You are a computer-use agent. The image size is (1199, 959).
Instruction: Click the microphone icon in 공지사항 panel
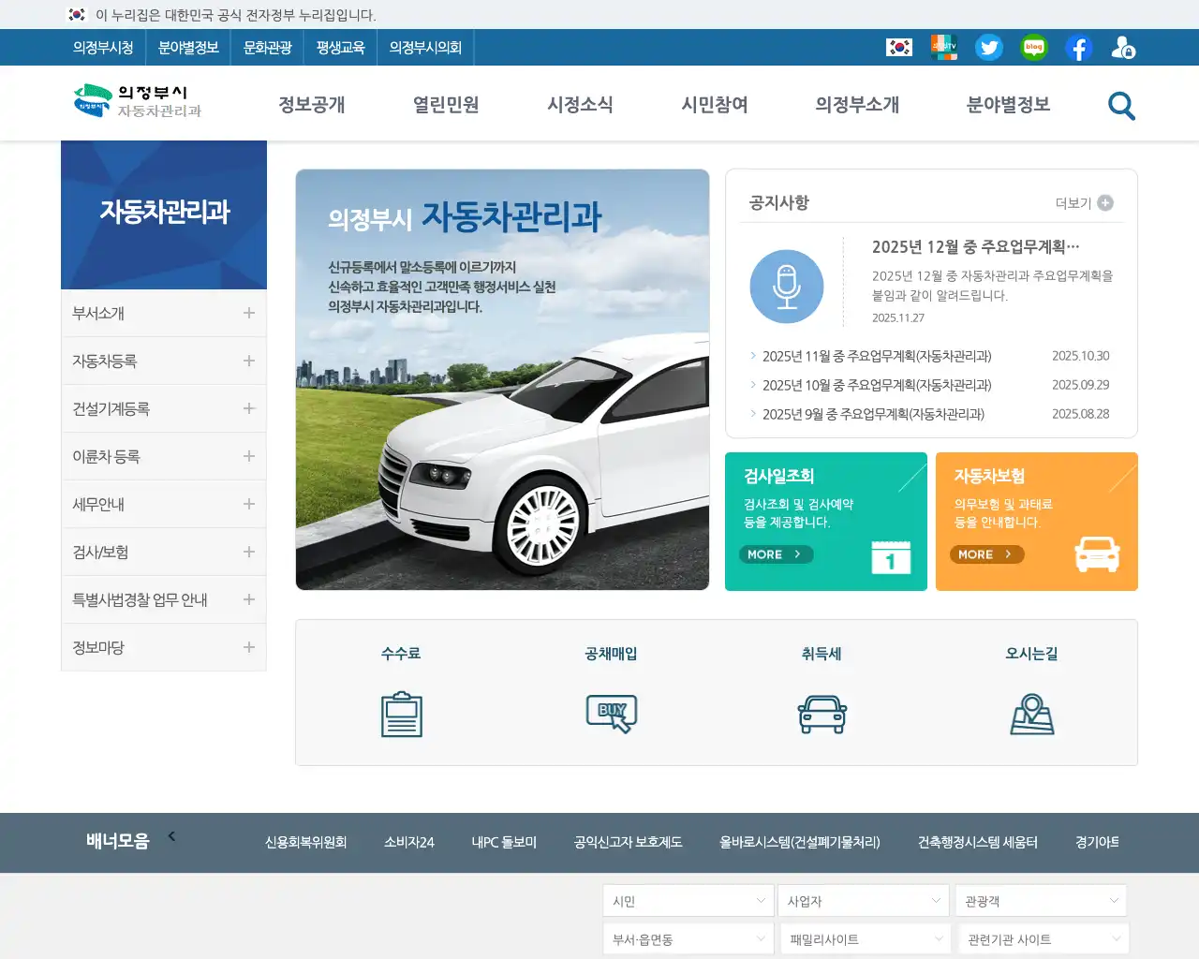tap(787, 287)
